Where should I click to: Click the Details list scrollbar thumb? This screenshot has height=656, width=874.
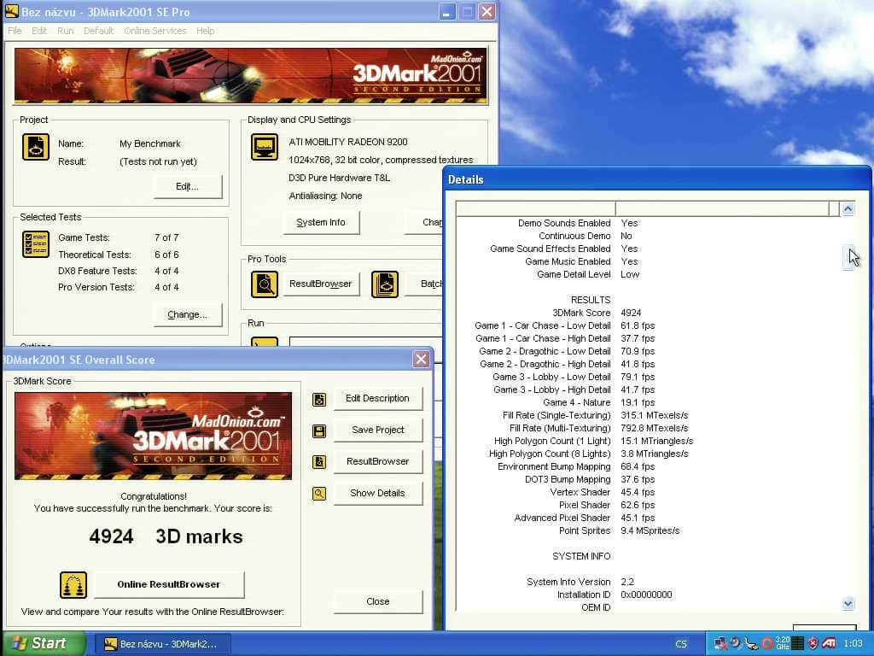pyautogui.click(x=848, y=257)
